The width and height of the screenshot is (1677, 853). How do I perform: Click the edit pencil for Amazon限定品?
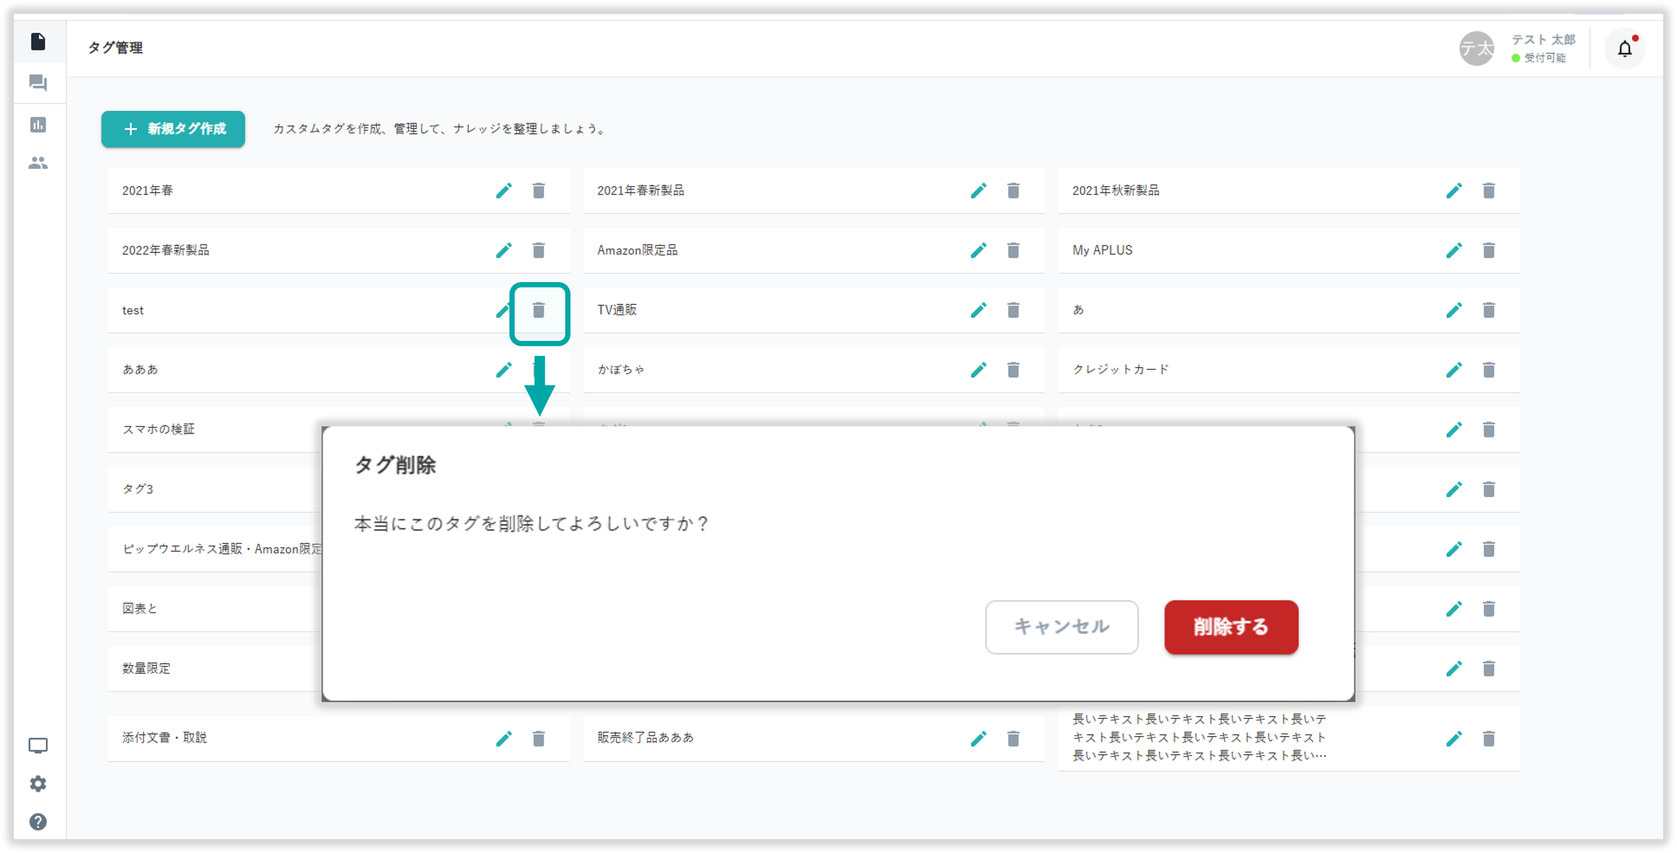(x=978, y=251)
